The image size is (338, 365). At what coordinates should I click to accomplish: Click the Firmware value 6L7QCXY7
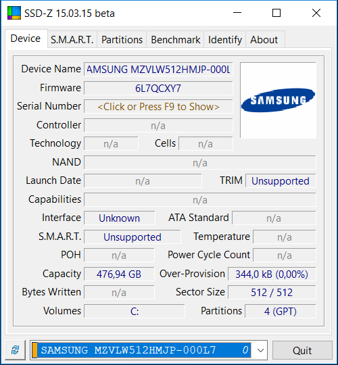coord(158,89)
